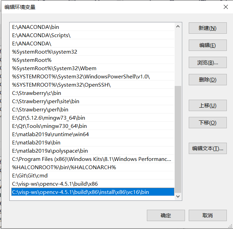Select %SystemRoot%\System32\Wbem entry
This screenshot has width=233, height=229.
(x=92, y=68)
